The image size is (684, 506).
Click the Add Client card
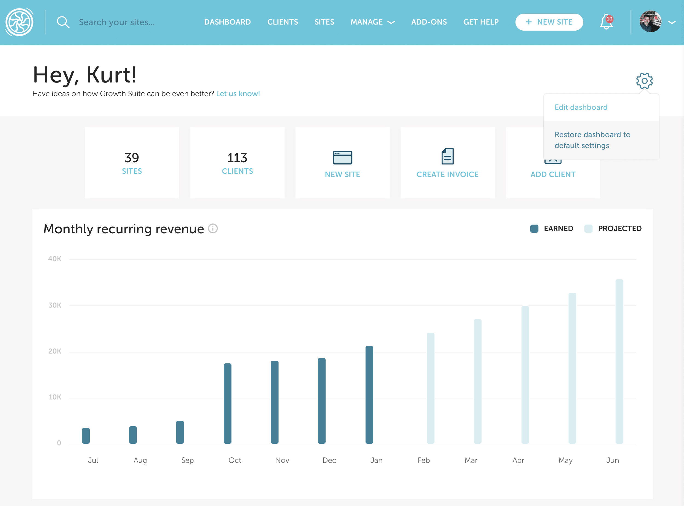tap(553, 175)
